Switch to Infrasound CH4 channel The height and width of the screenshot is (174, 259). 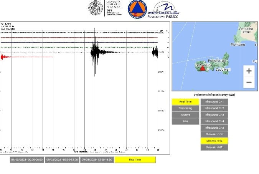pyautogui.click(x=214, y=121)
